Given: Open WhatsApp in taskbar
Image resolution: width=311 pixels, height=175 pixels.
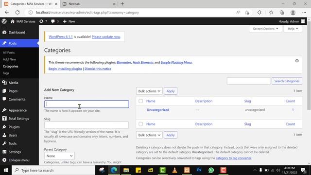Looking at the screenshot, I should (x=211, y=170).
